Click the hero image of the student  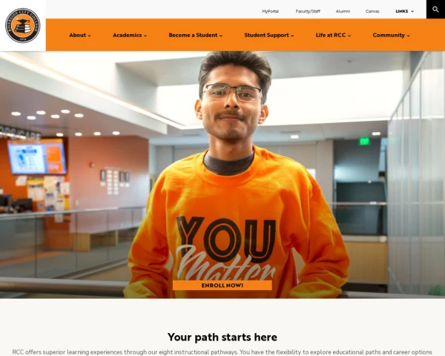(222, 174)
